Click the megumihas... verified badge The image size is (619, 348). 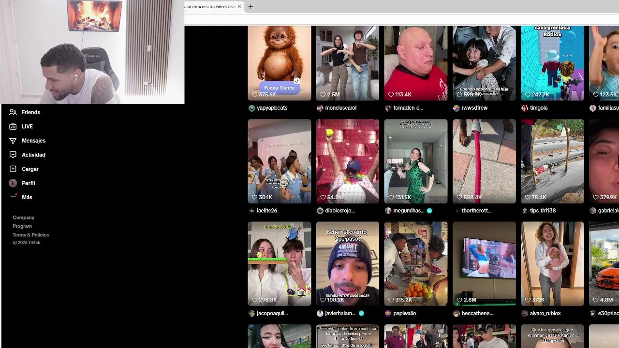coord(429,211)
